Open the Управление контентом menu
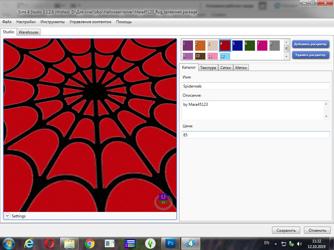 point(90,22)
